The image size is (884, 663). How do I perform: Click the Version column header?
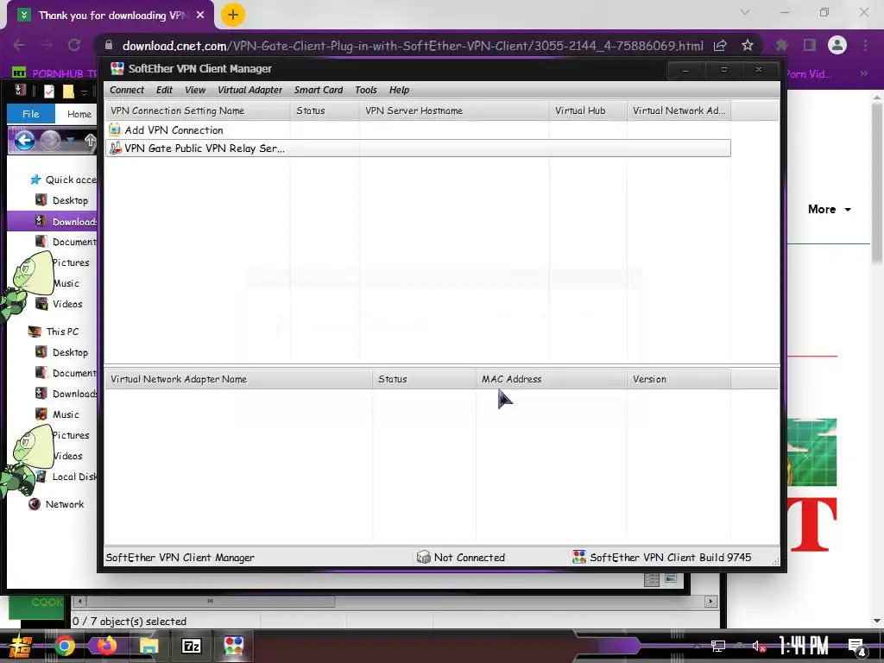pyautogui.click(x=679, y=380)
